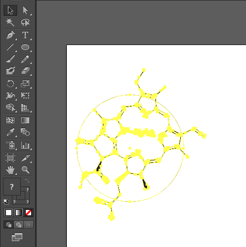246x247 pixels.
Task: Apply solid Color mode
Action: tap(8, 212)
